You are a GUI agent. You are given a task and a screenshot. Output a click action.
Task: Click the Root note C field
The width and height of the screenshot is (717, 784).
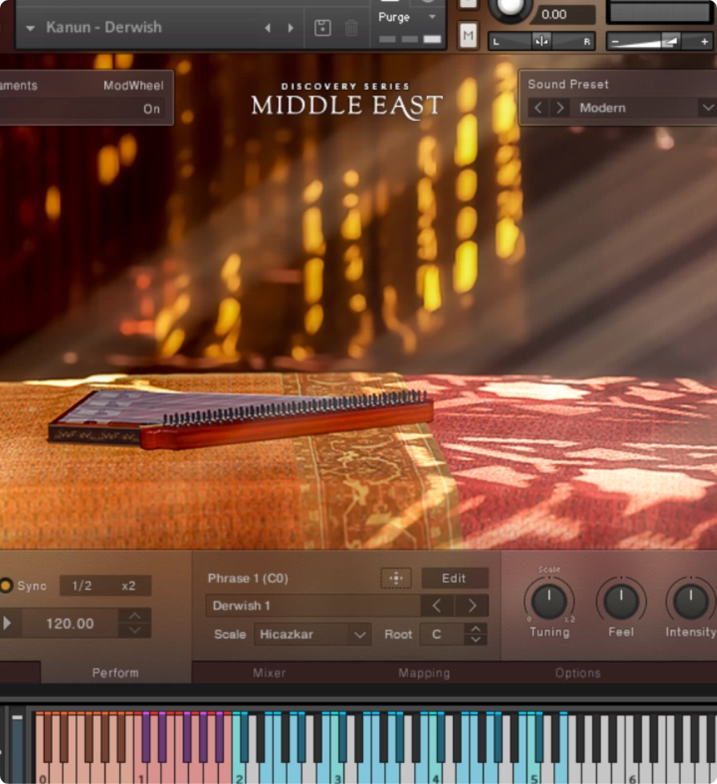click(442, 634)
